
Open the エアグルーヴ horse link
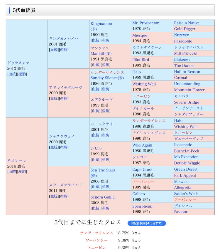(x=101, y=100)
